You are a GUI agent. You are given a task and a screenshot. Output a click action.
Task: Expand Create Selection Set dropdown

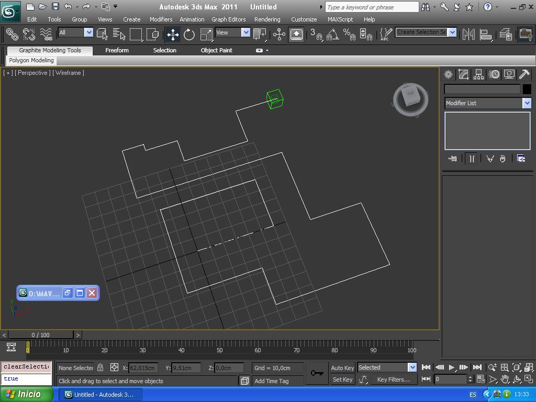(452, 32)
